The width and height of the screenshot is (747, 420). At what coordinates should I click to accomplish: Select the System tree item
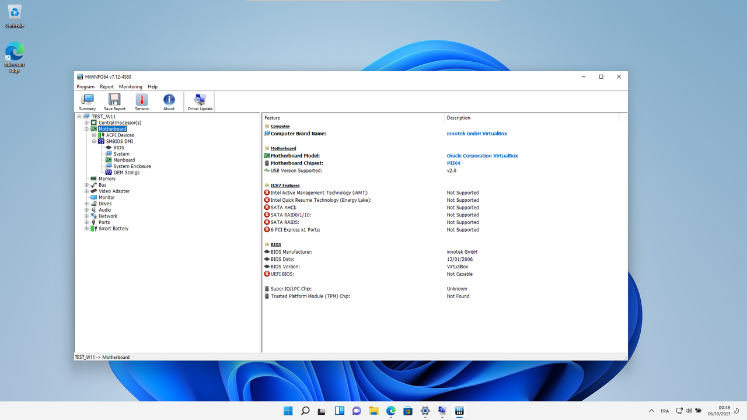[x=121, y=154]
